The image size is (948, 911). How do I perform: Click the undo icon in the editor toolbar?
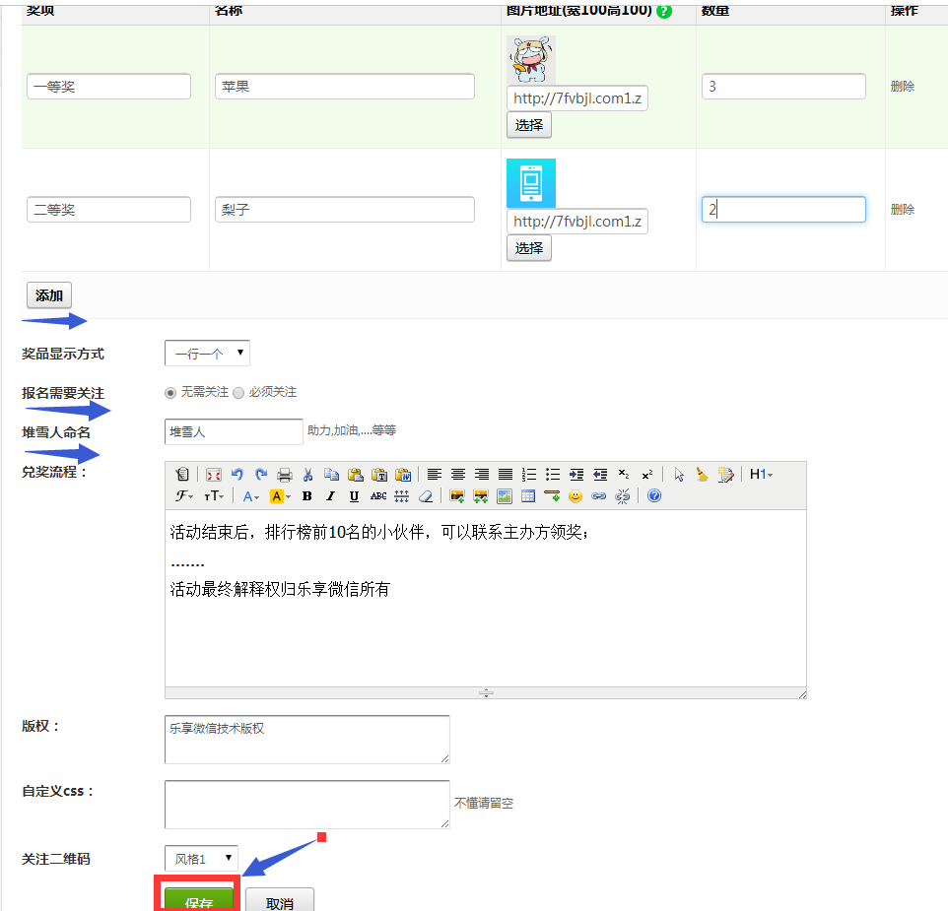coord(237,475)
